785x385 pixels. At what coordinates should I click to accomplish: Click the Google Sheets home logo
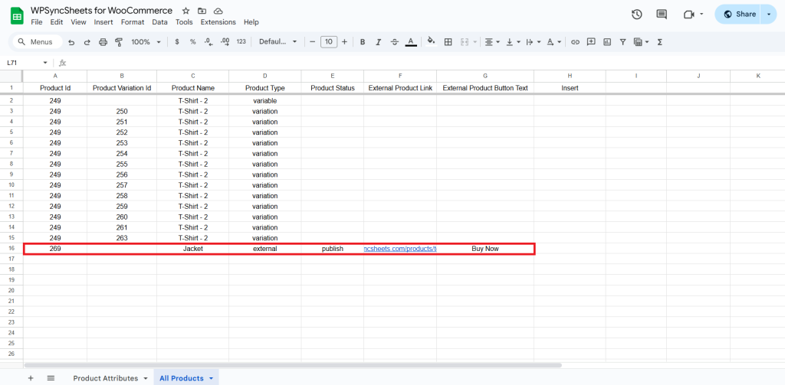(x=17, y=16)
